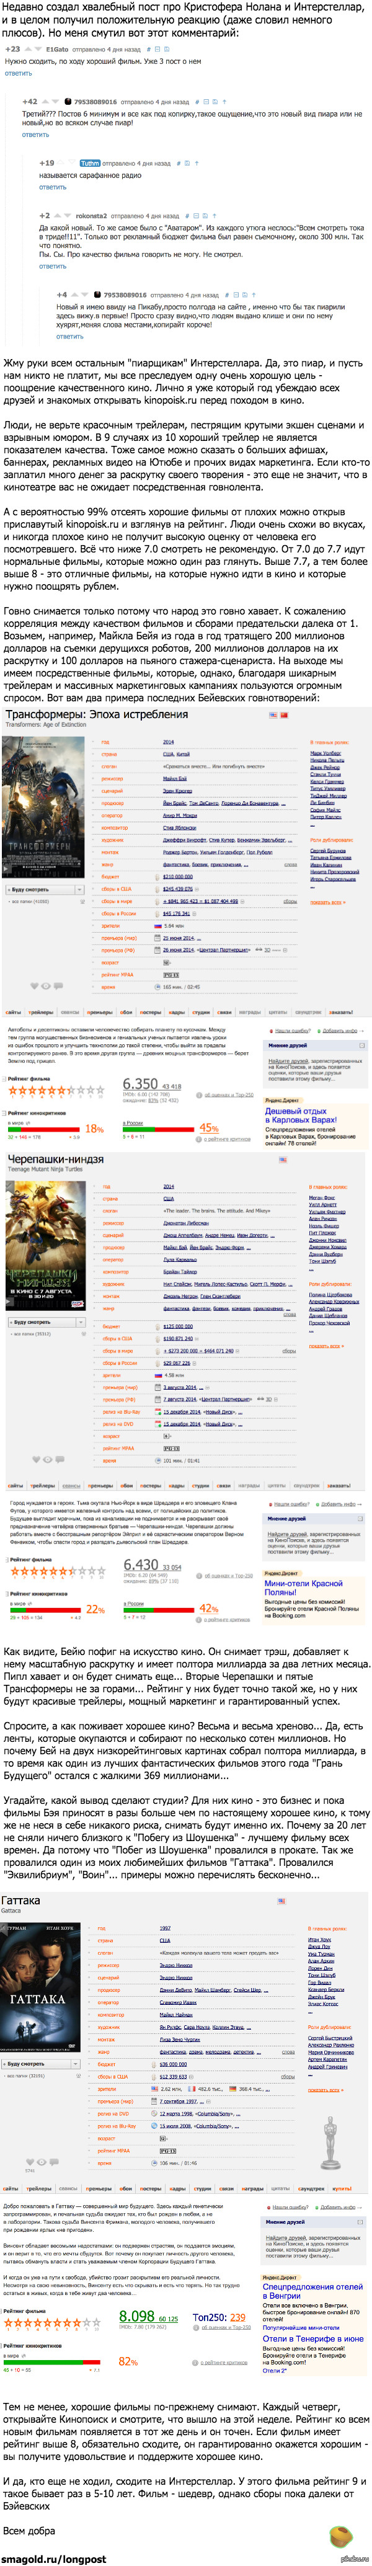Click the heart icon under Transformers poster
This screenshot has height=2566, width=372.
pyautogui.click(x=35, y=986)
